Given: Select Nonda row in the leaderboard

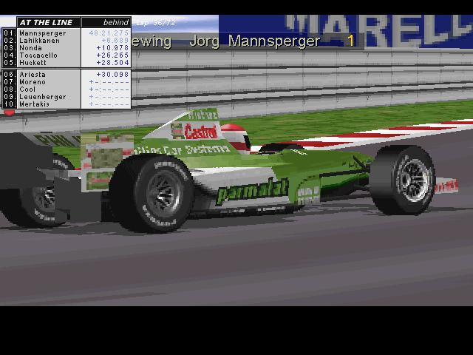Looking at the screenshot, I should (x=31, y=48).
